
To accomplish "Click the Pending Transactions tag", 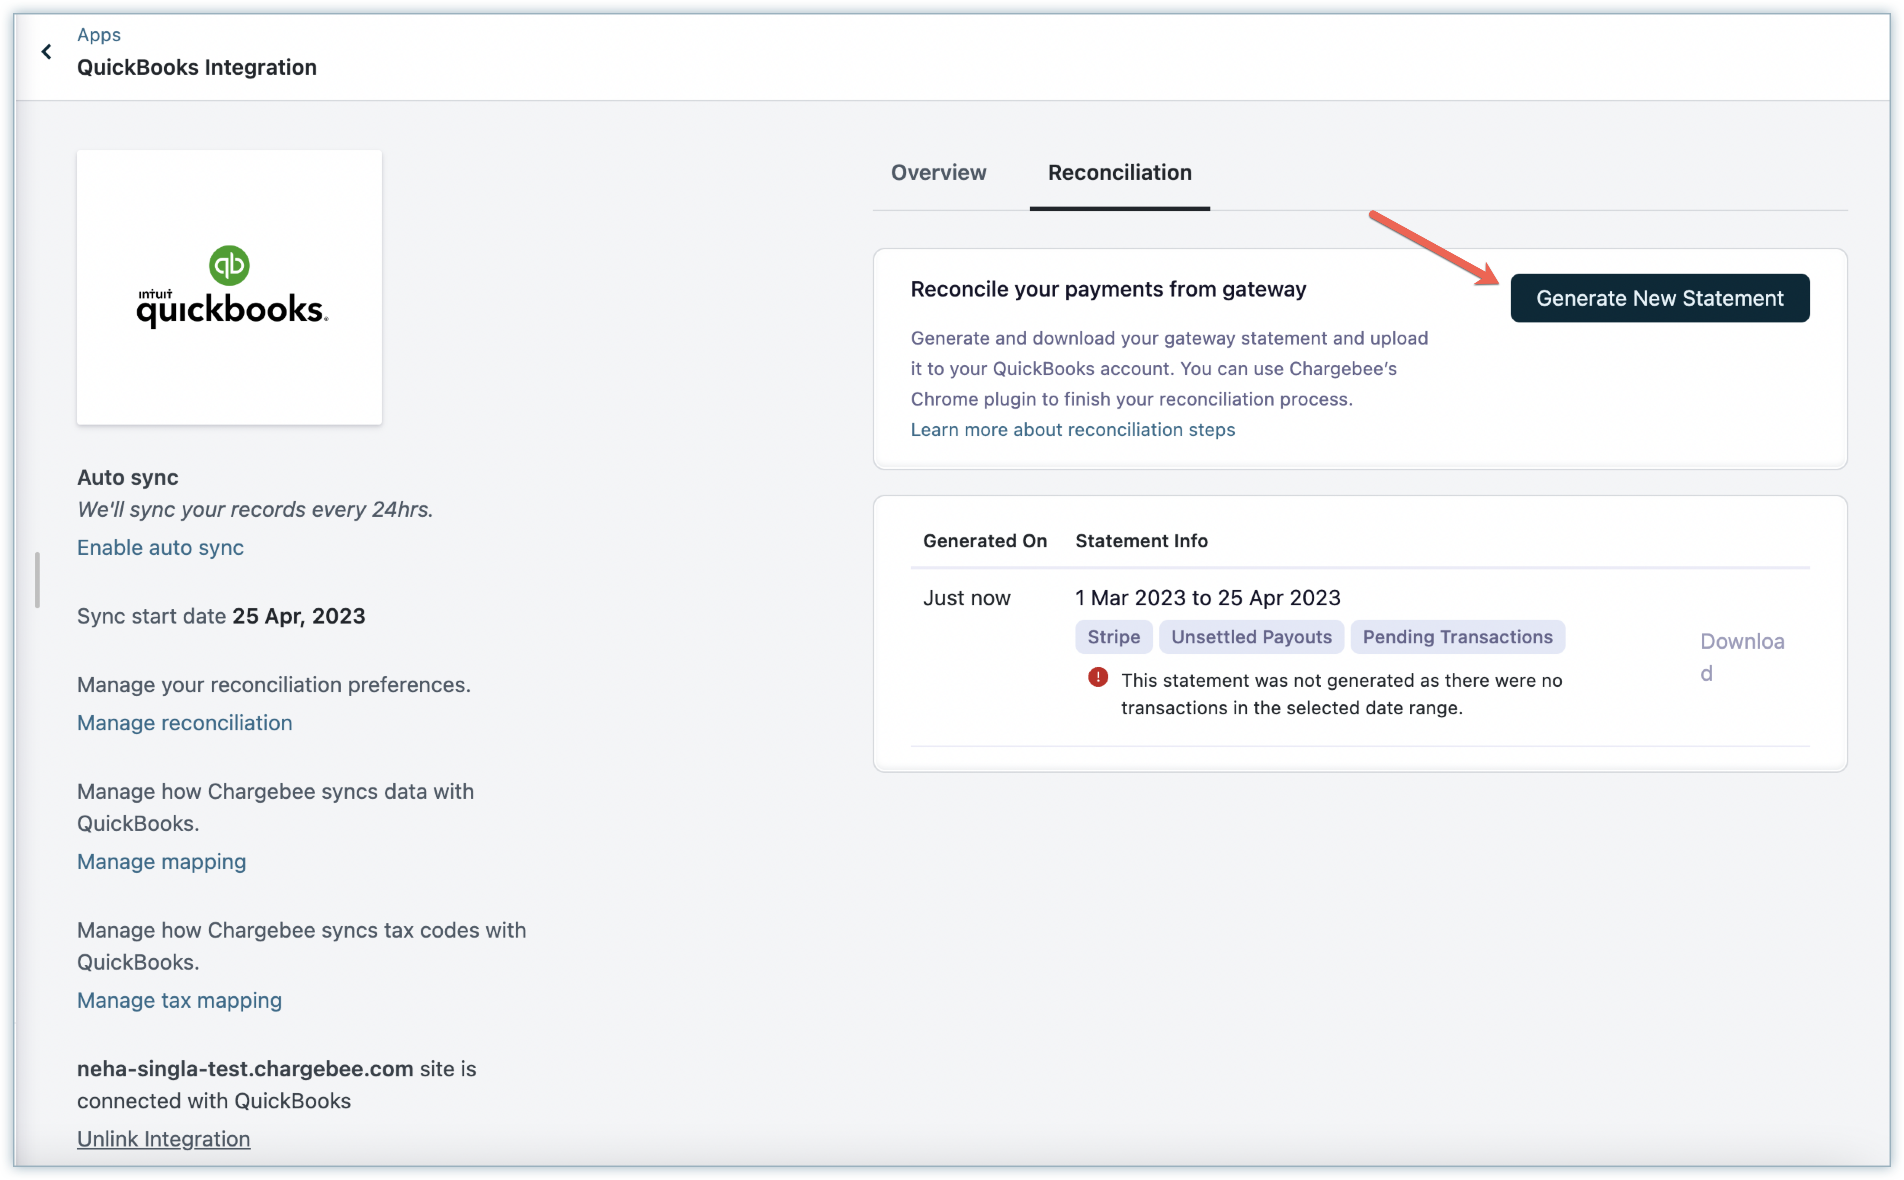I will [x=1457, y=637].
